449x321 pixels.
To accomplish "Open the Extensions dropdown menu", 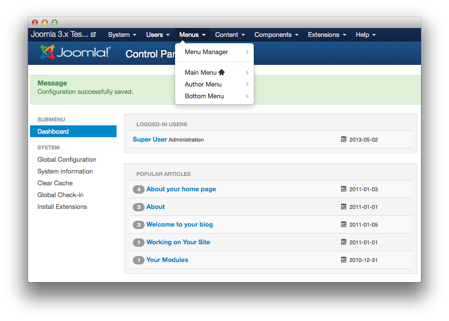I will [x=327, y=35].
